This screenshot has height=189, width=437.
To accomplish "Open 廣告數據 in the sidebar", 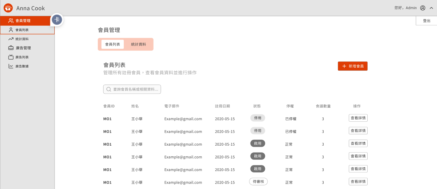I will (x=22, y=66).
